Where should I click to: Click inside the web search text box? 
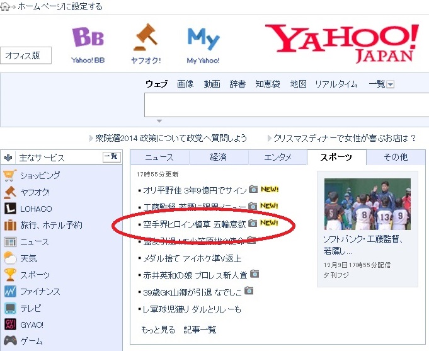click(x=283, y=104)
